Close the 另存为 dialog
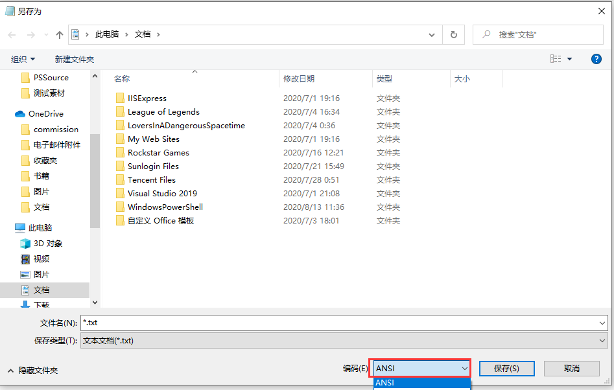 [602, 11]
